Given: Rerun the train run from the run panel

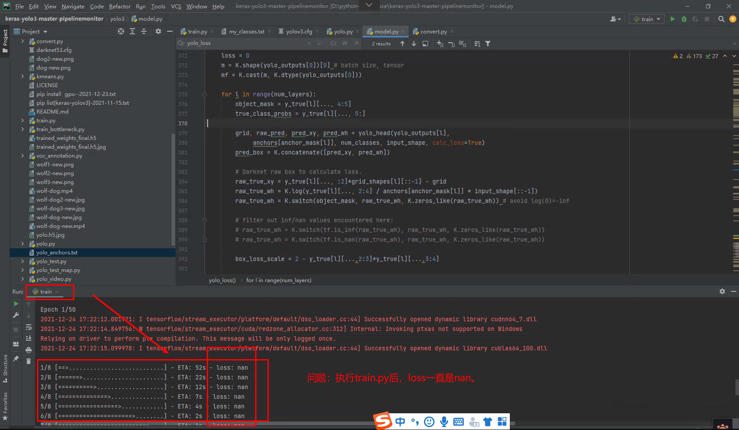Looking at the screenshot, I should pos(15,303).
